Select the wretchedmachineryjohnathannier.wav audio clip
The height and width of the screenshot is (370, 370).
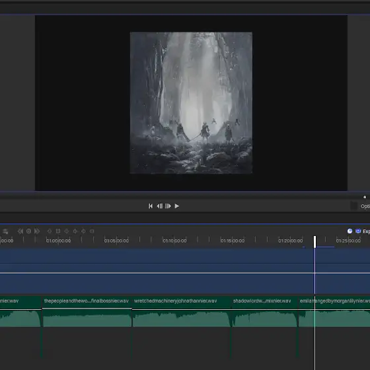(182, 311)
